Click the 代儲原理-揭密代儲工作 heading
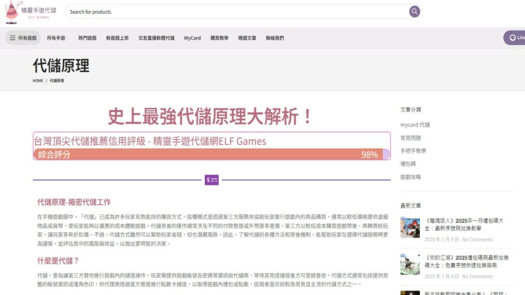This screenshot has width=525, height=295. coord(74,202)
